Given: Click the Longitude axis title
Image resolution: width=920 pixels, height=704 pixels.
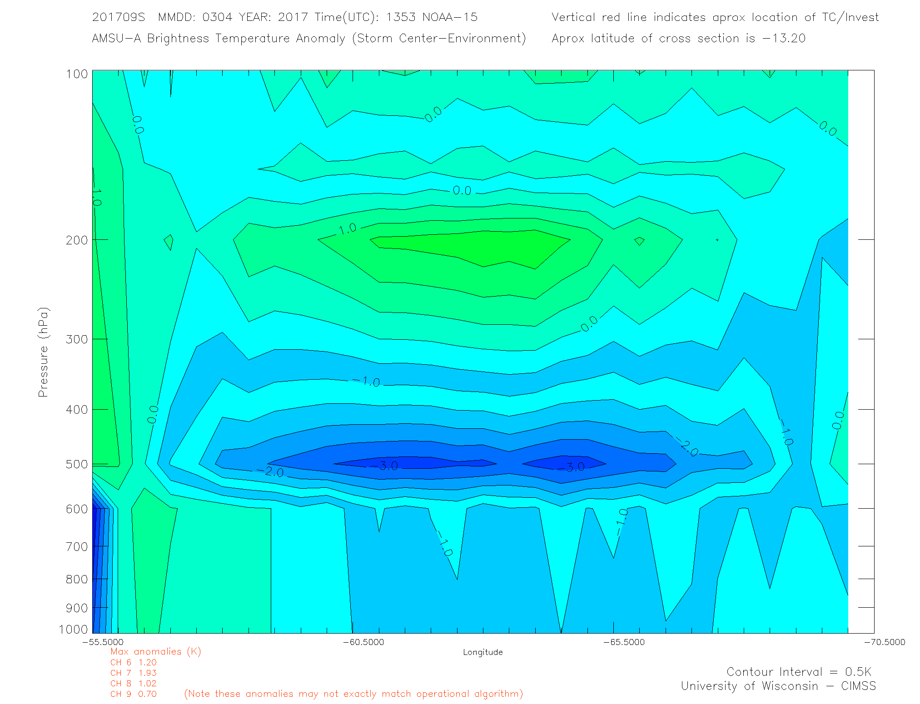Looking at the screenshot, I should tap(482, 652).
